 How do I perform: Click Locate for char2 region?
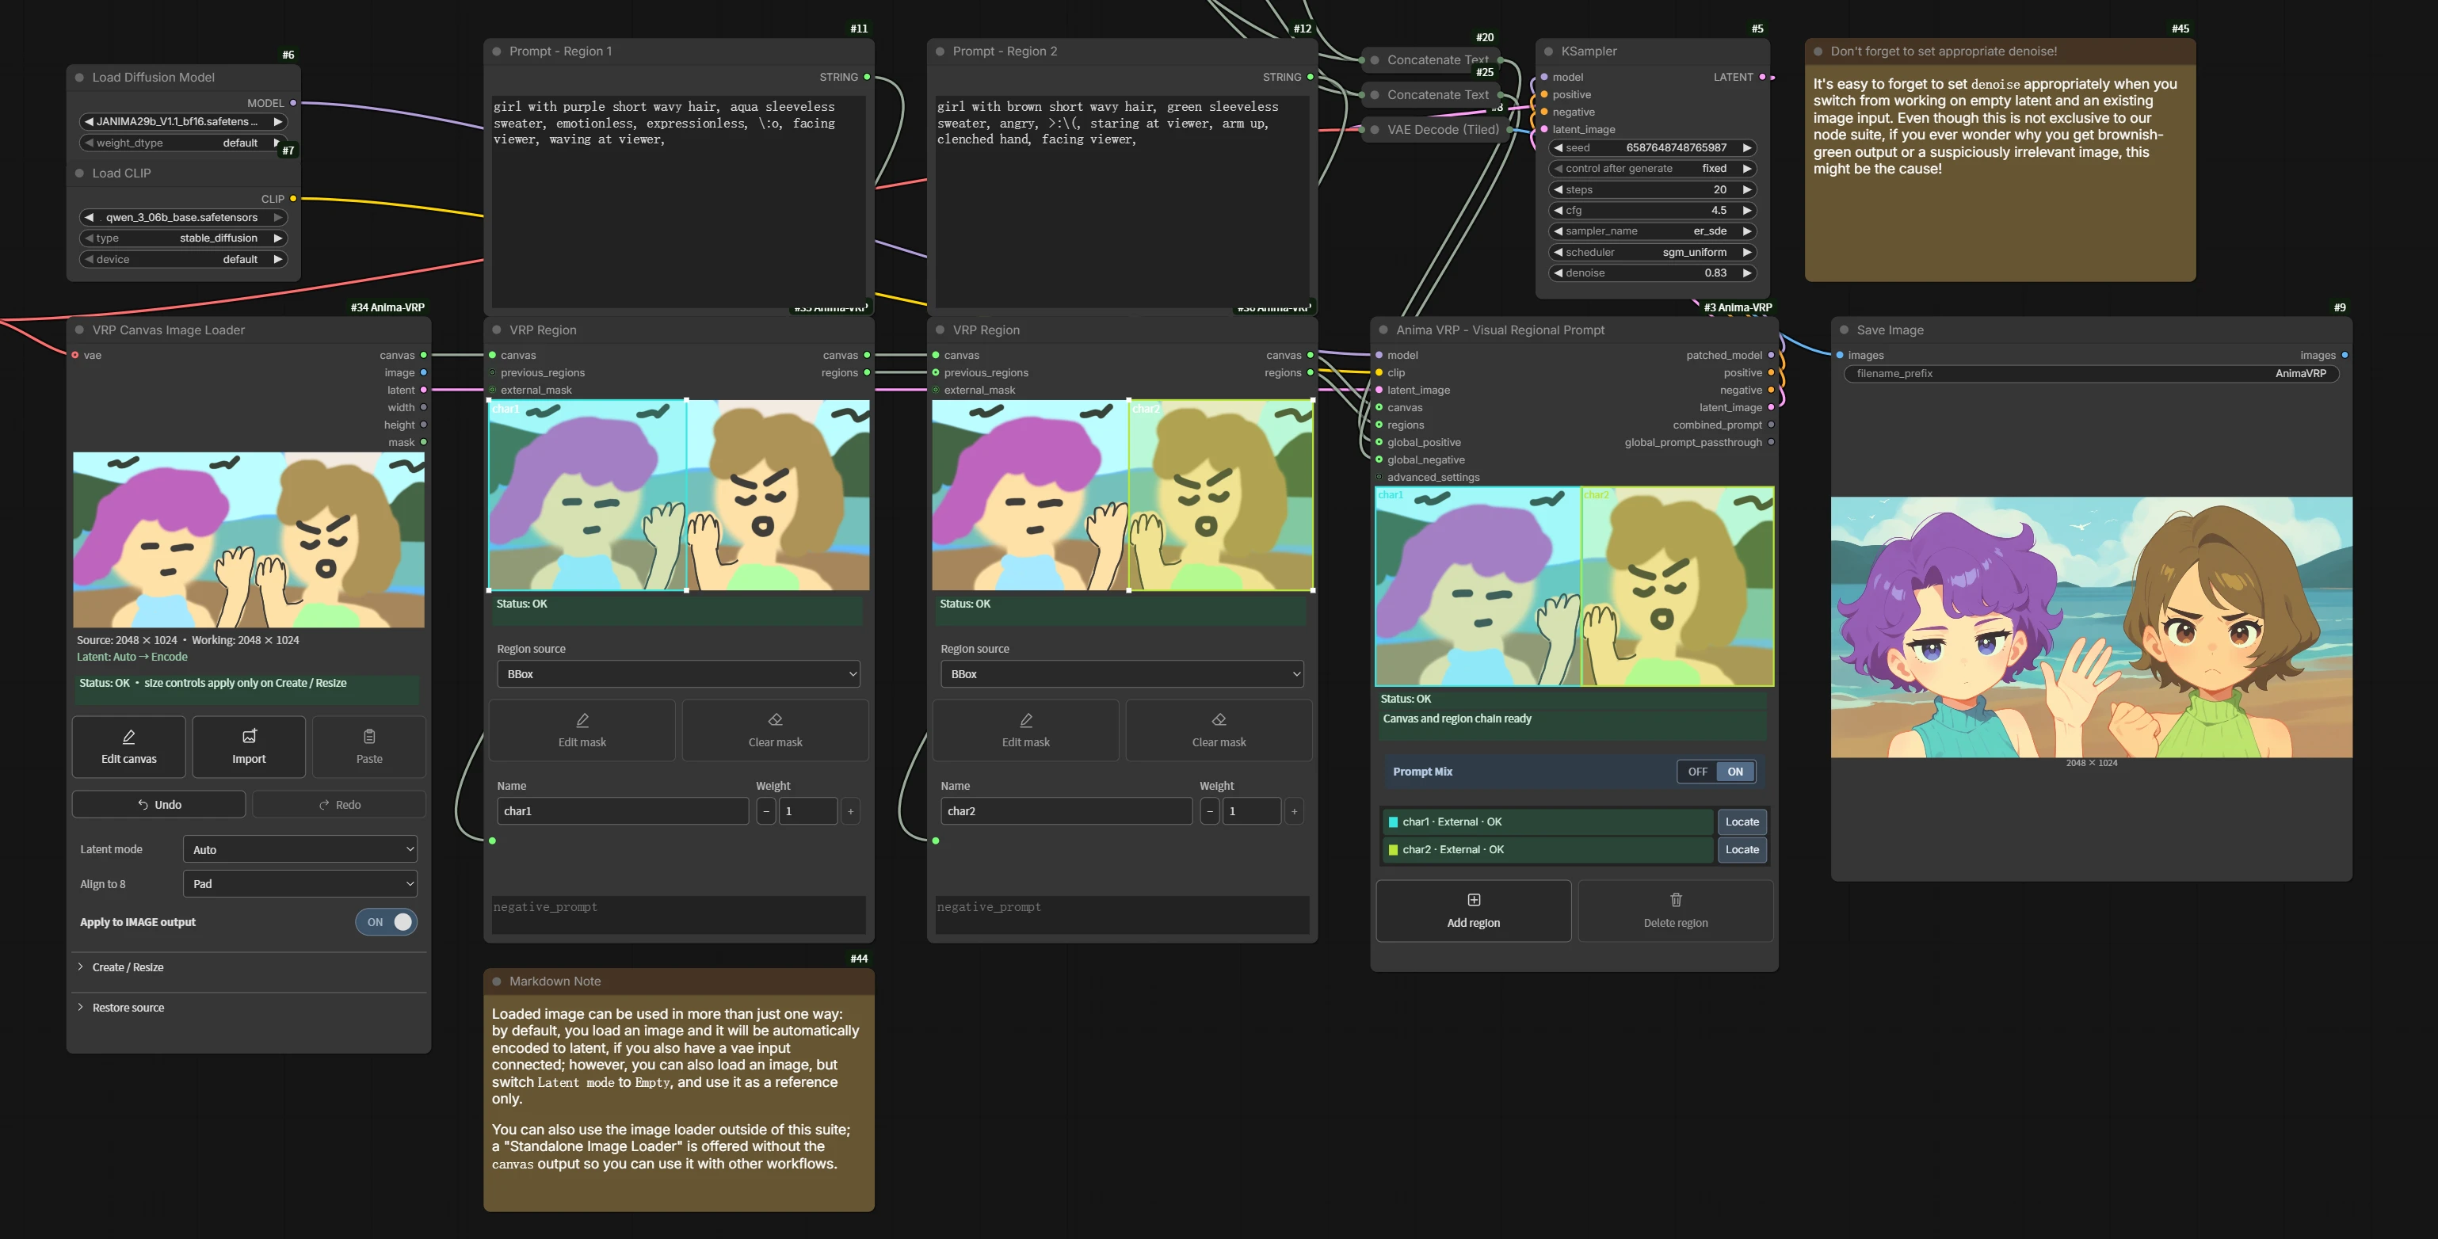coord(1742,850)
